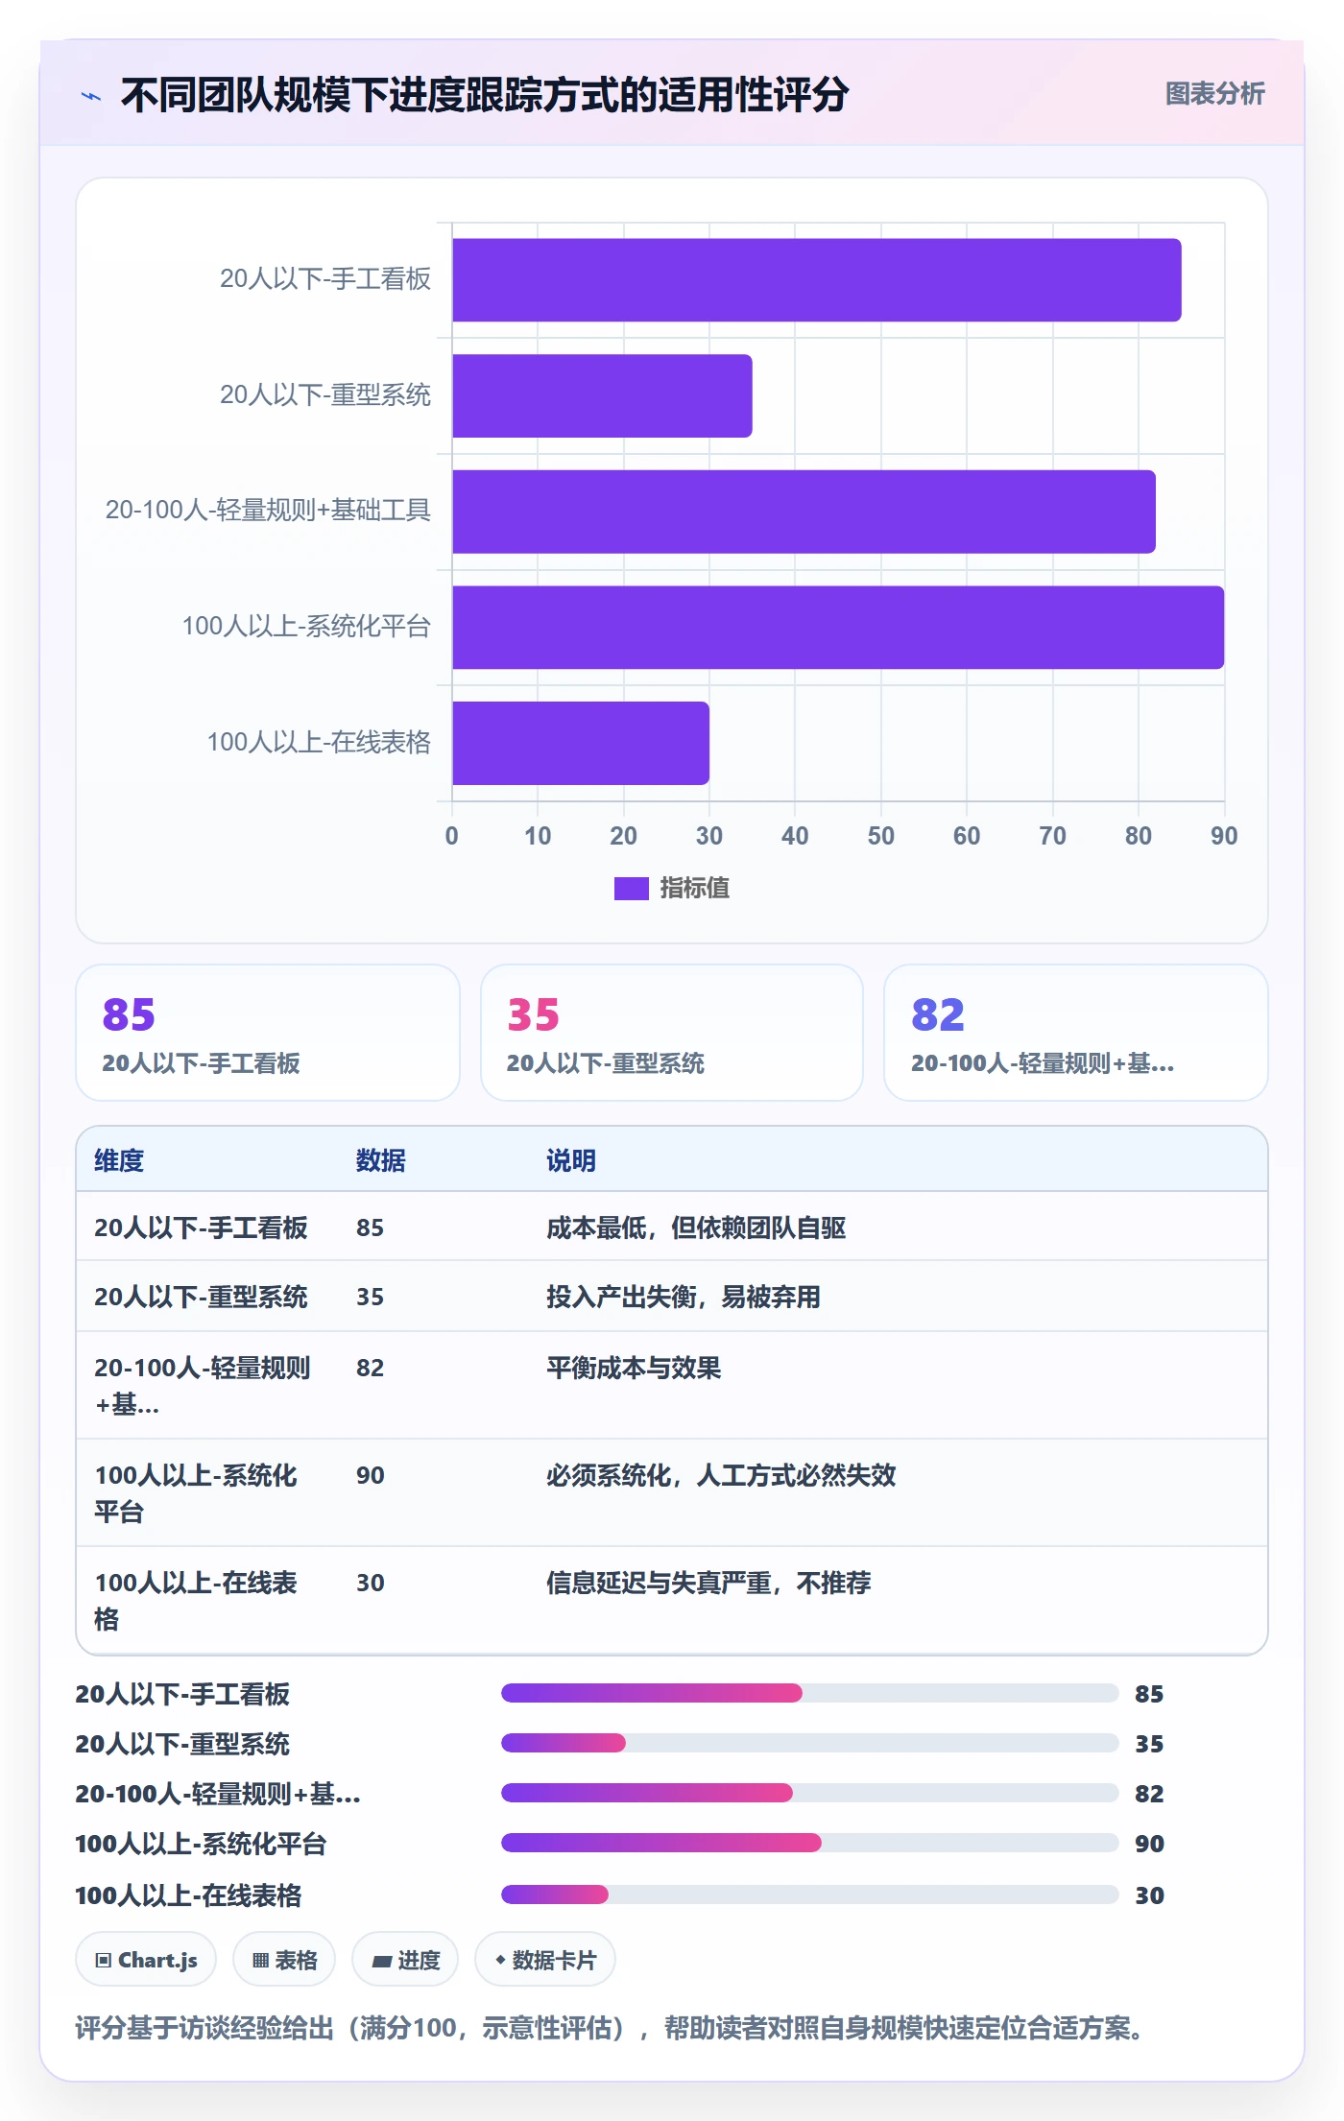Select the chart bar for 100人以上-在线表格

[581, 743]
